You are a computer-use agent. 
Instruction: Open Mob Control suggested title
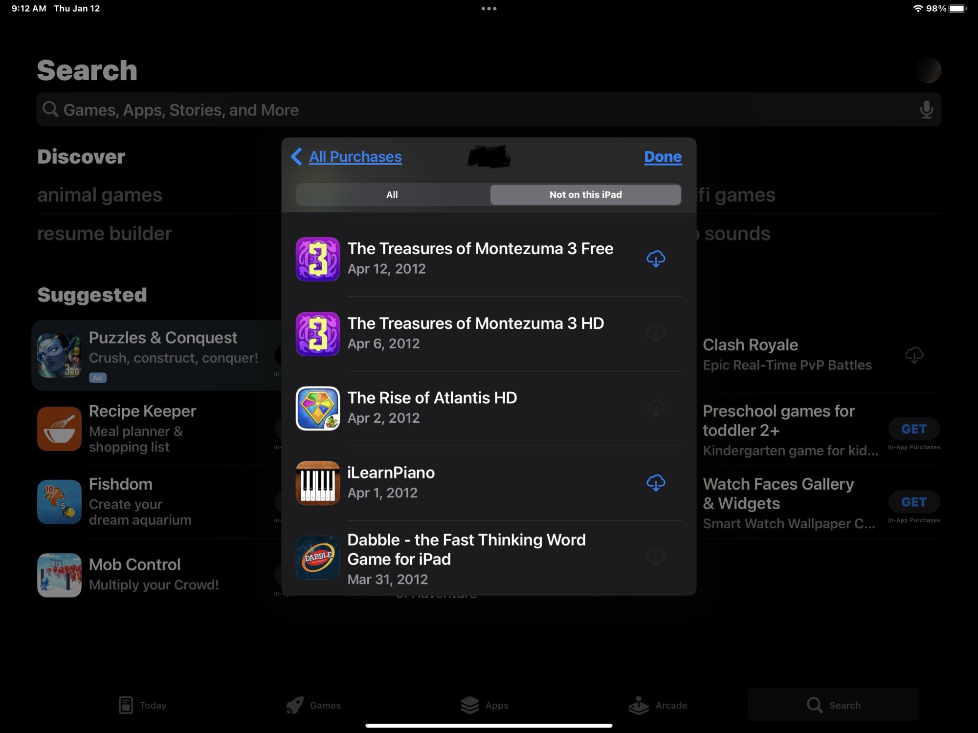(134, 564)
